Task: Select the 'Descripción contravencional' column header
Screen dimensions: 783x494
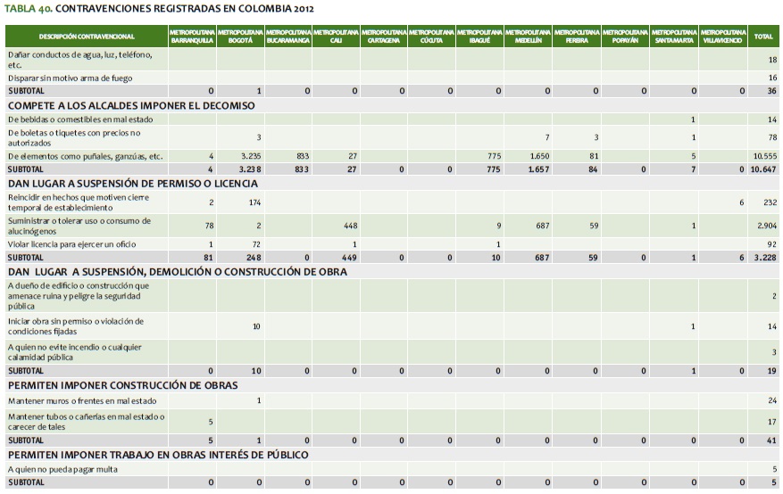Action: (x=87, y=37)
